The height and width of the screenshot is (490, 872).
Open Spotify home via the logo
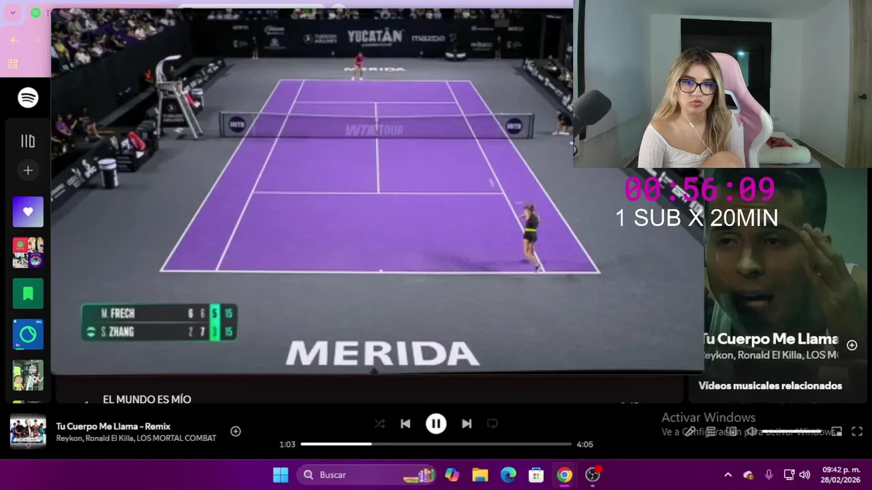point(28,98)
